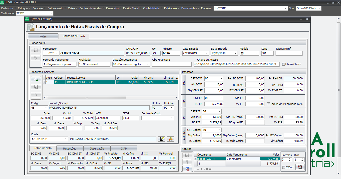Viewport: 341px width, 179px height.
Task: Click the Obs Financeiro input field
Action: point(172,64)
